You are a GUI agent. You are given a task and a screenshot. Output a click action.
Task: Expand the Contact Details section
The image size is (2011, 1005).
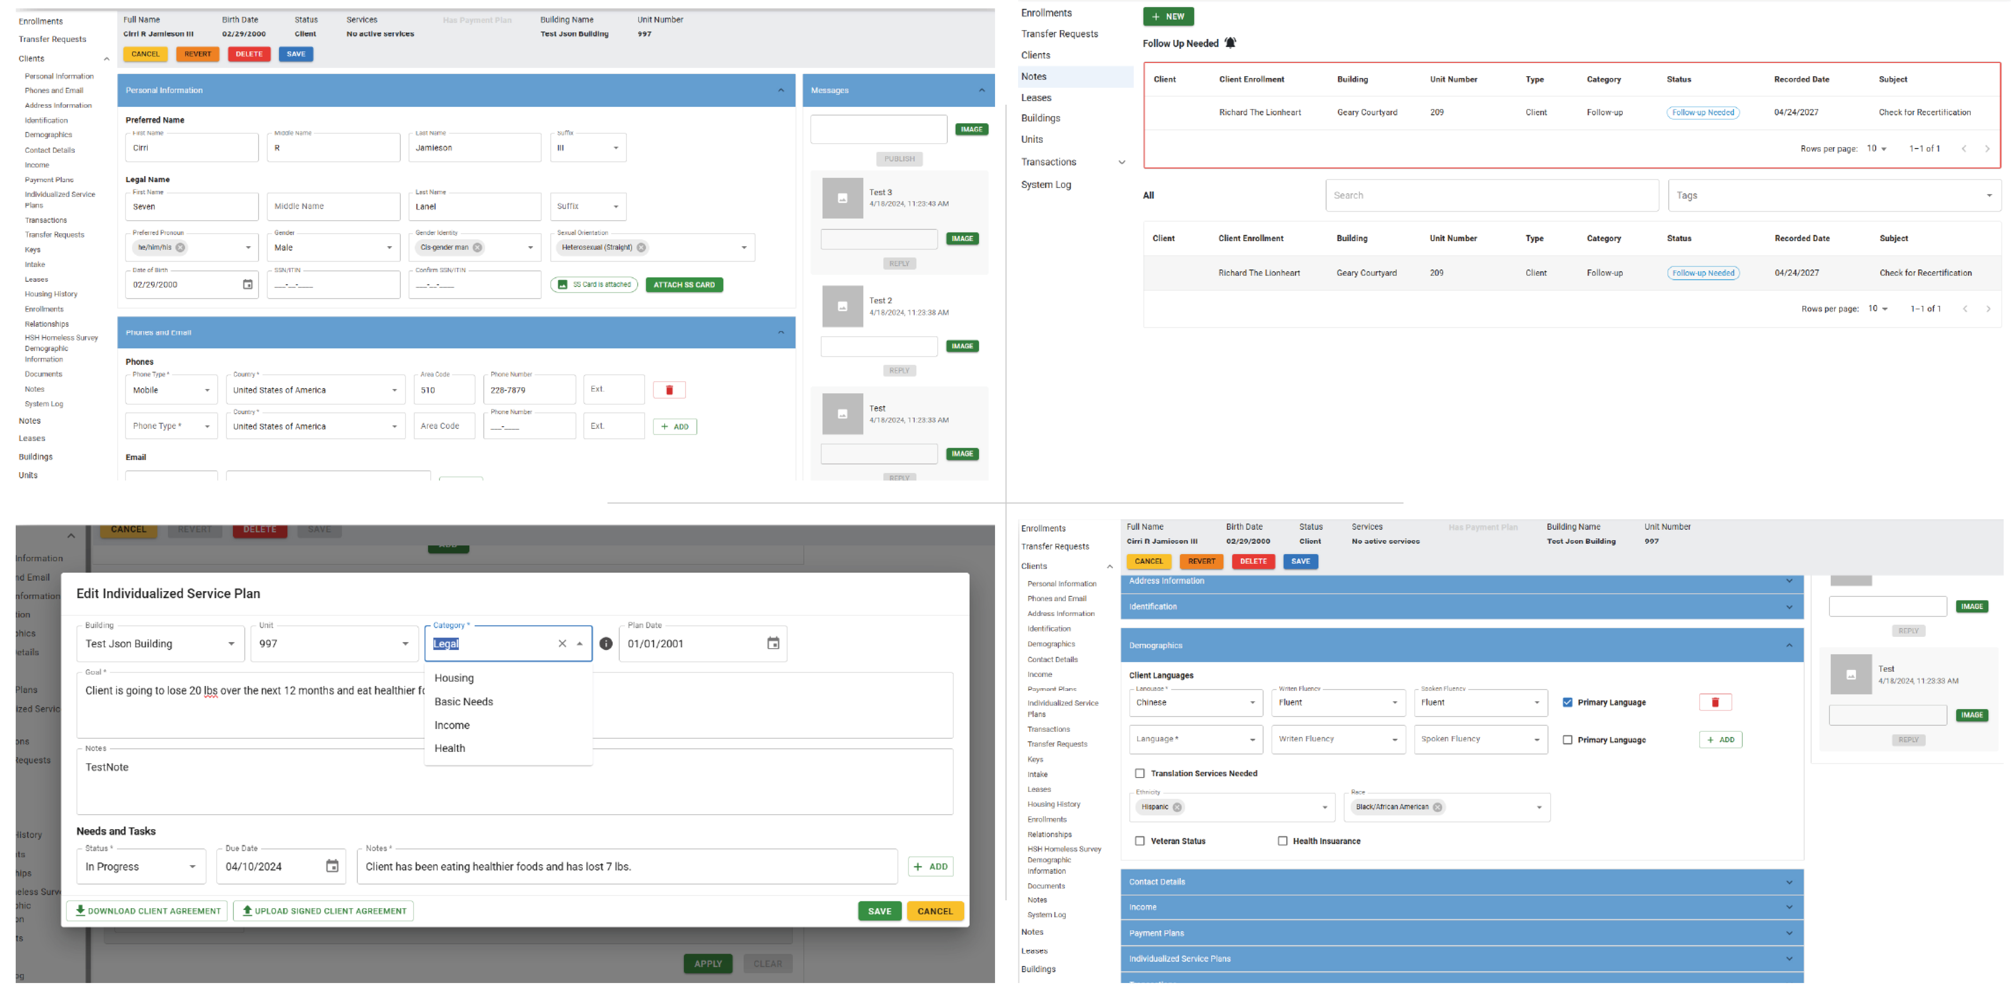pyautogui.click(x=1461, y=882)
